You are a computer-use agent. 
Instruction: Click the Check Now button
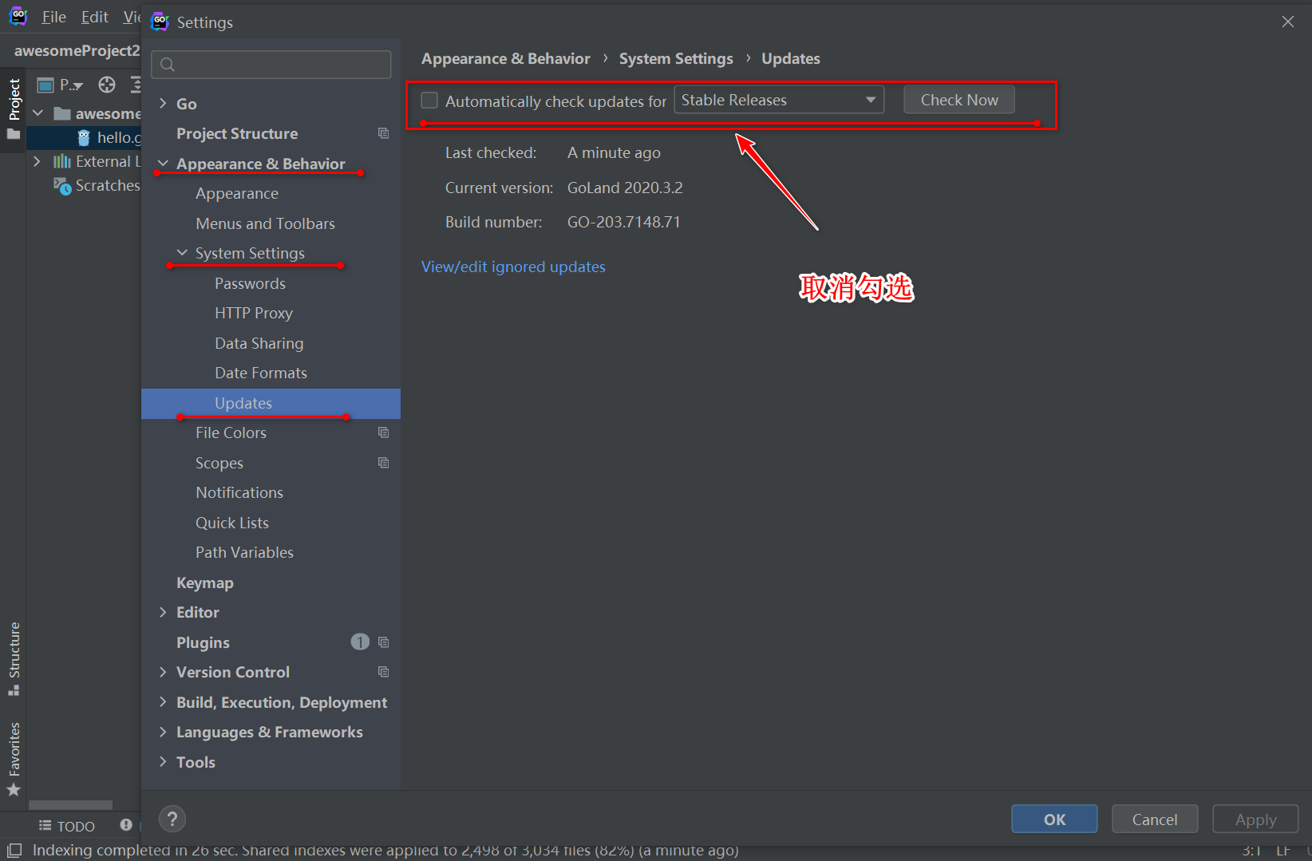coord(959,100)
